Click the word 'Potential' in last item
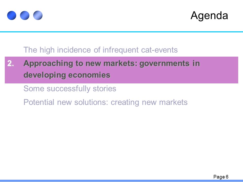Viewport: 243px width, 182px height. pyautogui.click(x=39, y=102)
